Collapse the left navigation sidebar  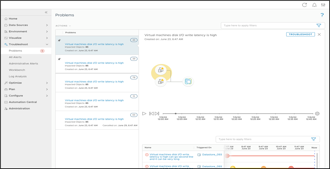[46, 12]
